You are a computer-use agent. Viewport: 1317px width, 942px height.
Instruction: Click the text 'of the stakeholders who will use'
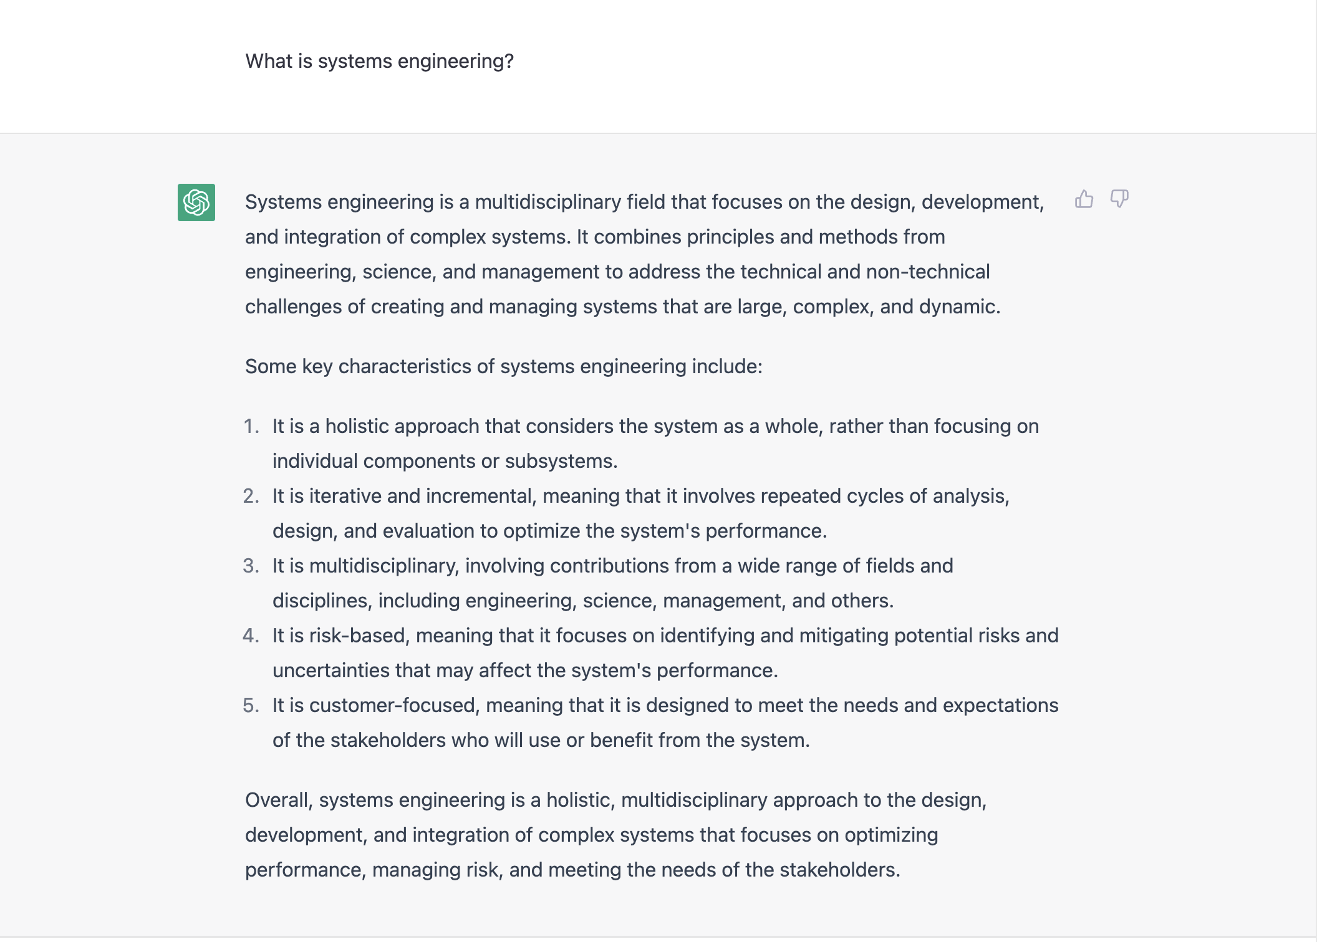pyautogui.click(x=417, y=740)
